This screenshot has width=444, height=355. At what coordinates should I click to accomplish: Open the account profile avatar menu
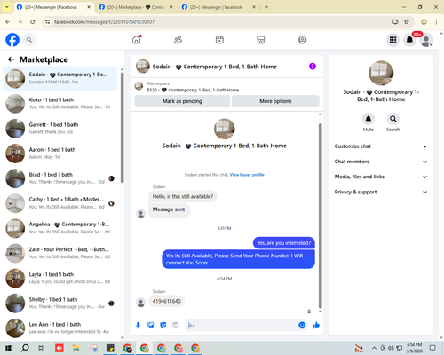tap(426, 40)
